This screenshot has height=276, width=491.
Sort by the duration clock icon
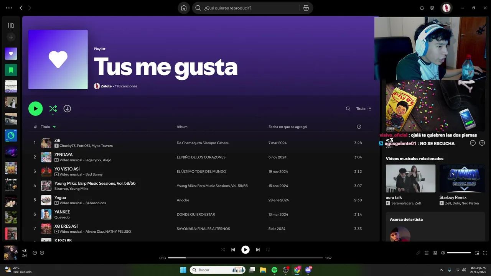359,127
